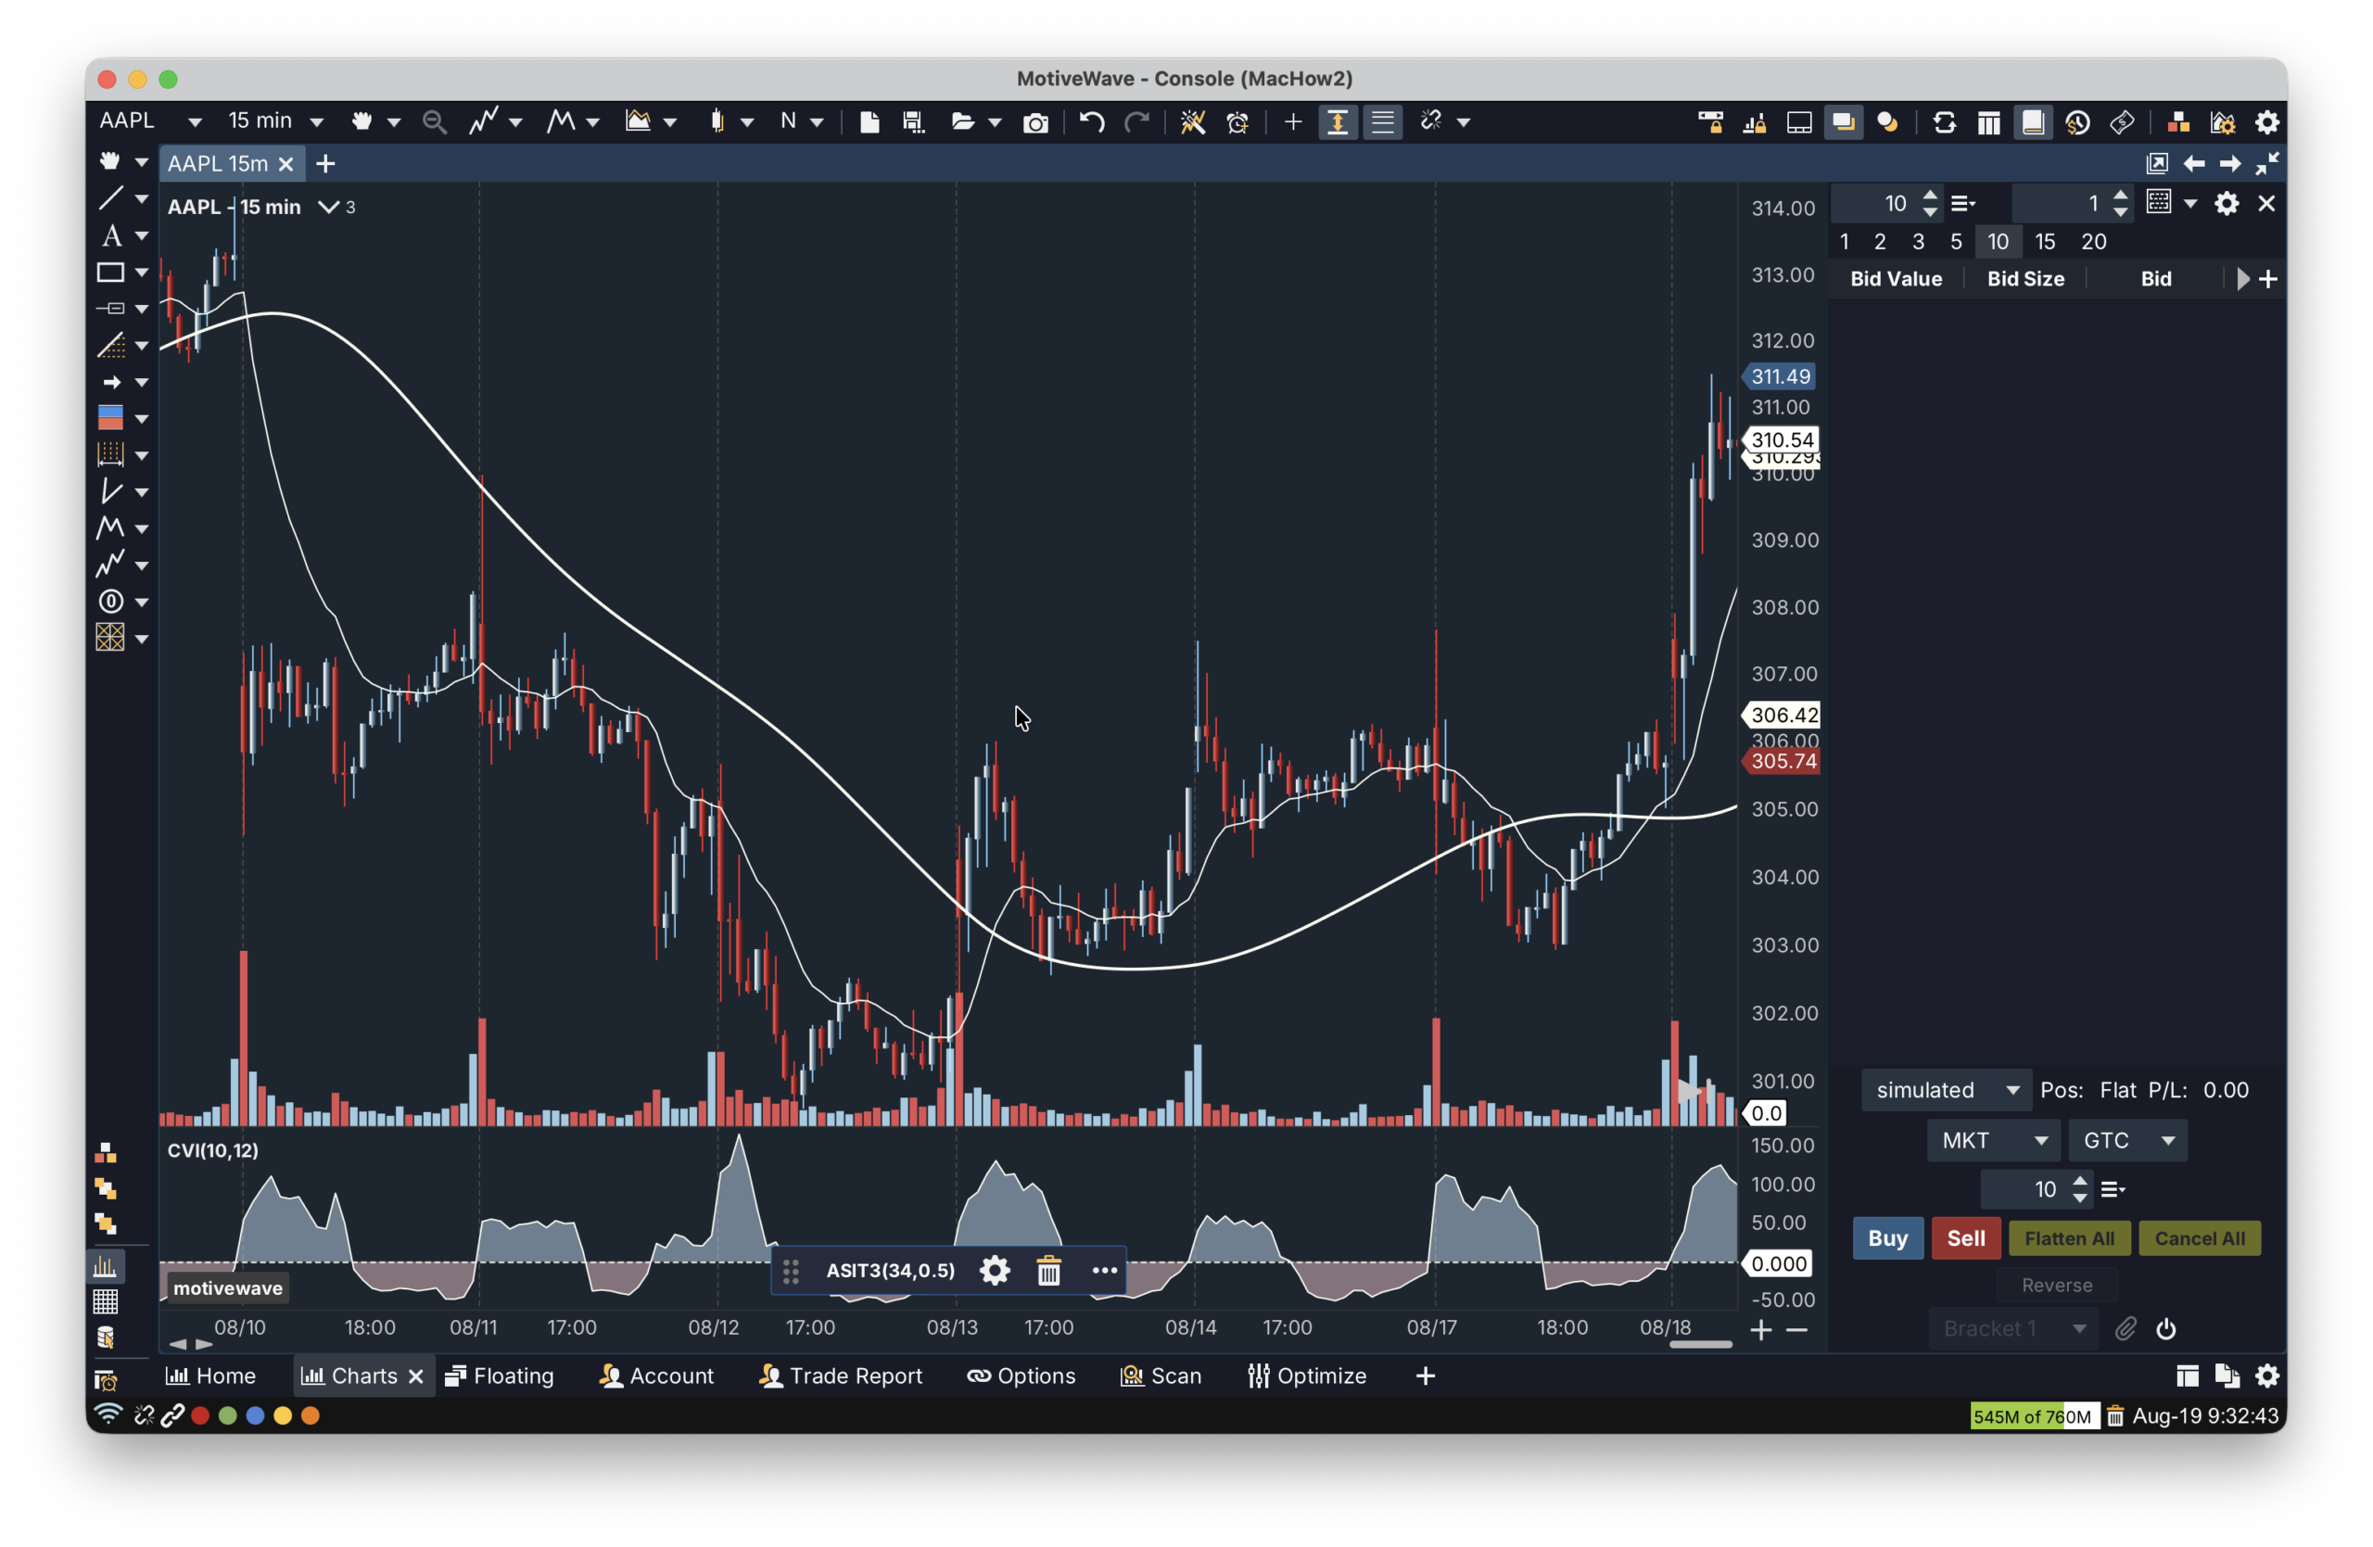Expand the studies chevron next to AAPL - 15 min

(x=328, y=207)
